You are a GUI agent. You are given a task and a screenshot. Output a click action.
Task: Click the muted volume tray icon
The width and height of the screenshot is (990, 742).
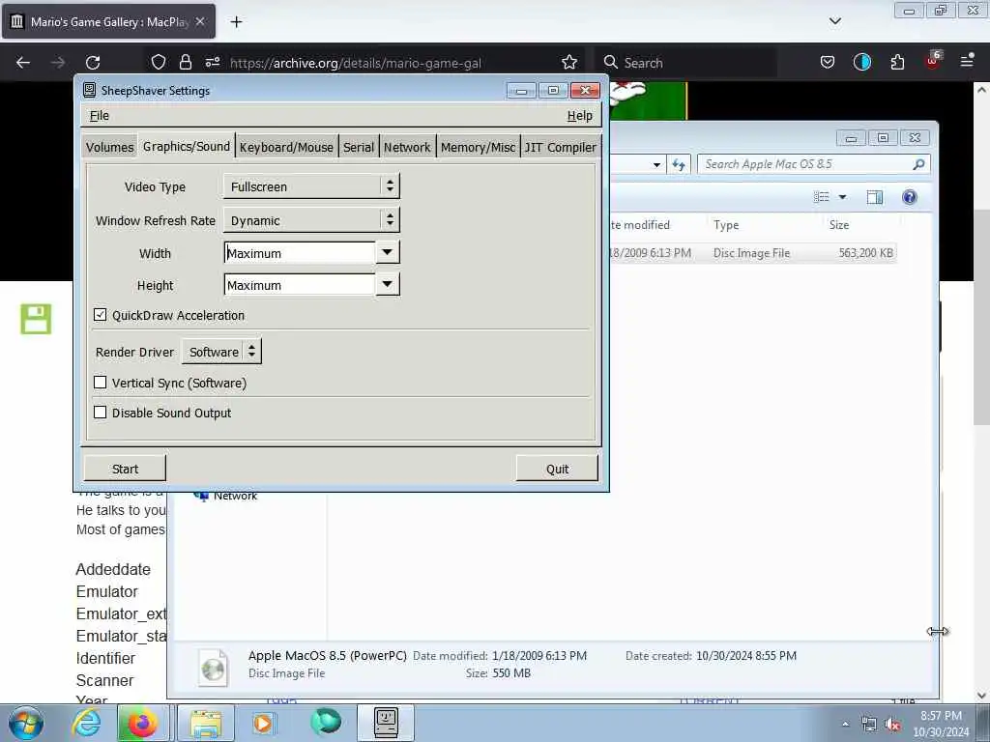click(892, 725)
